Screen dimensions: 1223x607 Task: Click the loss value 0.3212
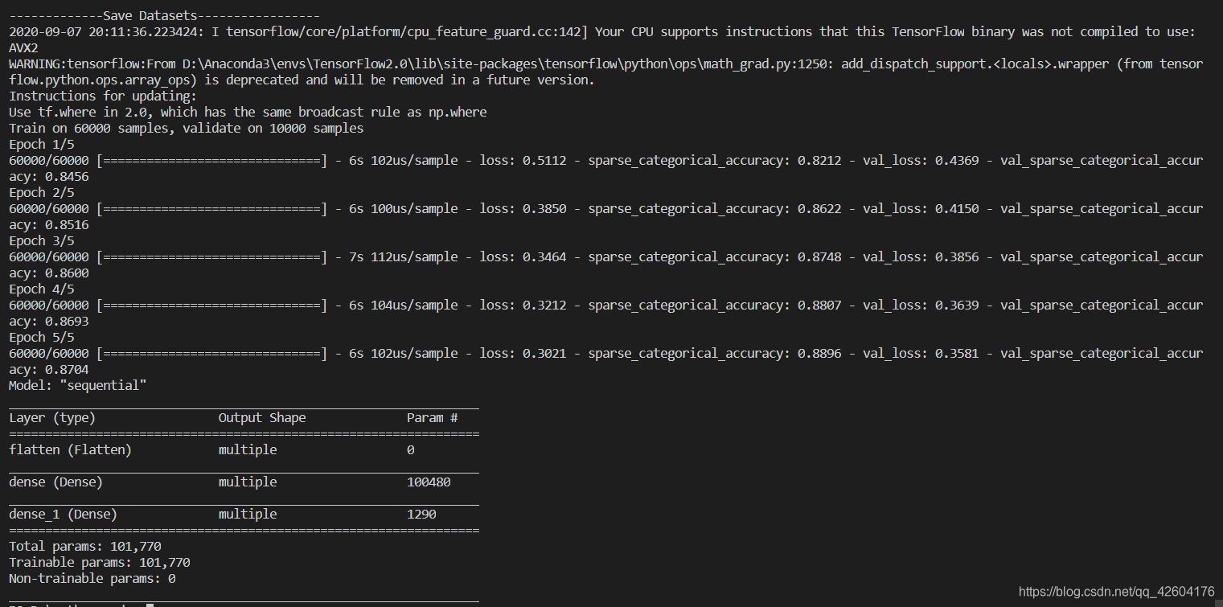(544, 306)
